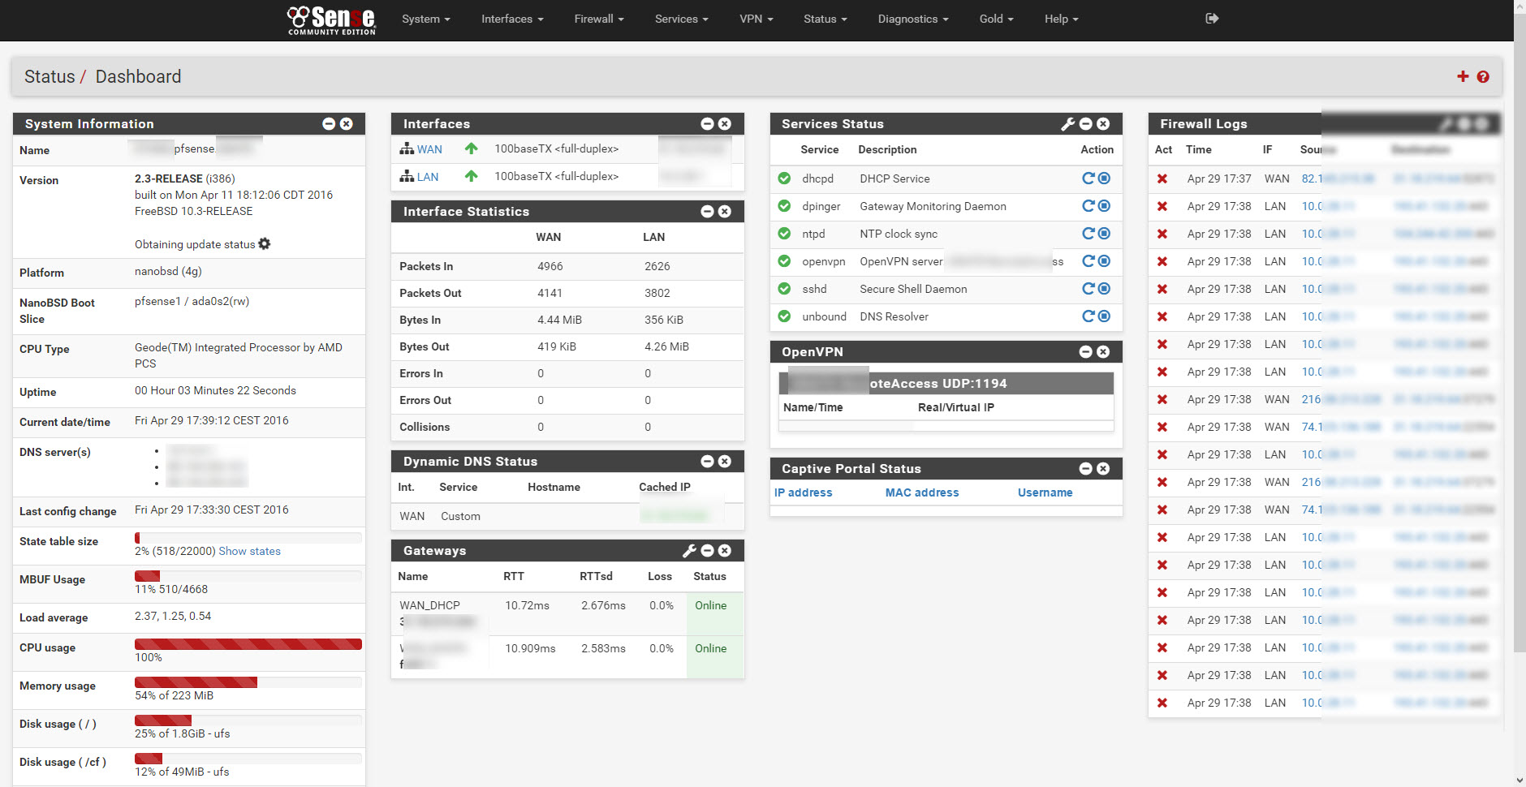
Task: Click the CPU usage progress bar
Action: (x=248, y=644)
